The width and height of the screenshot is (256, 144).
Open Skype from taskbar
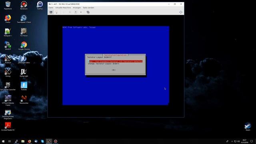(42, 141)
